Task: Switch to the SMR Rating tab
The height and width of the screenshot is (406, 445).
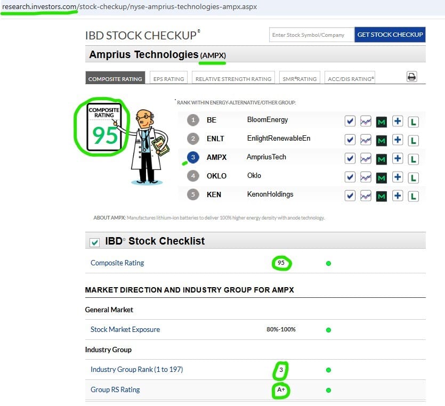Action: 300,78
